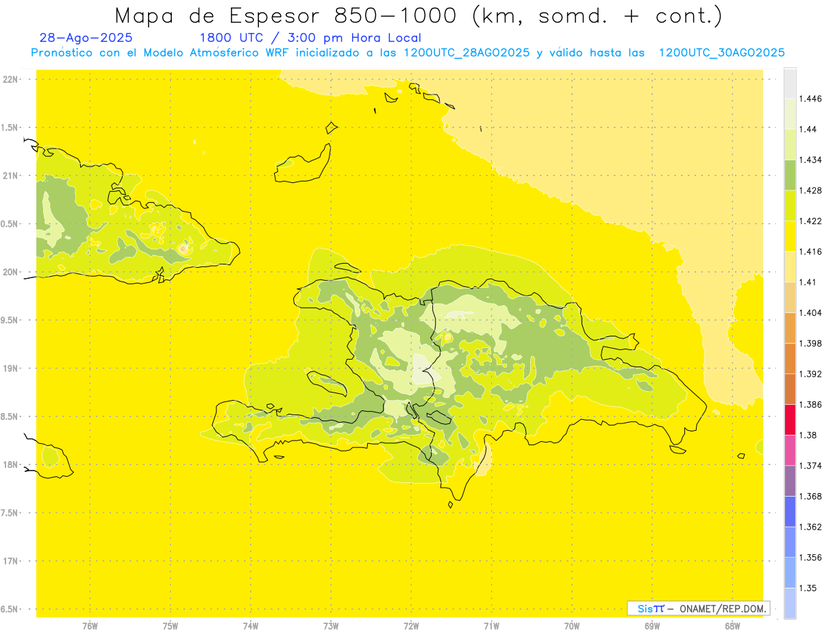Click the '22N' latitude label
The width and height of the screenshot is (822, 635).
tap(10, 79)
